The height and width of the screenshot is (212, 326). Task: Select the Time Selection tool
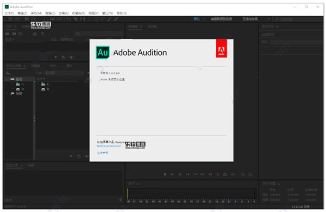tap(89, 19)
